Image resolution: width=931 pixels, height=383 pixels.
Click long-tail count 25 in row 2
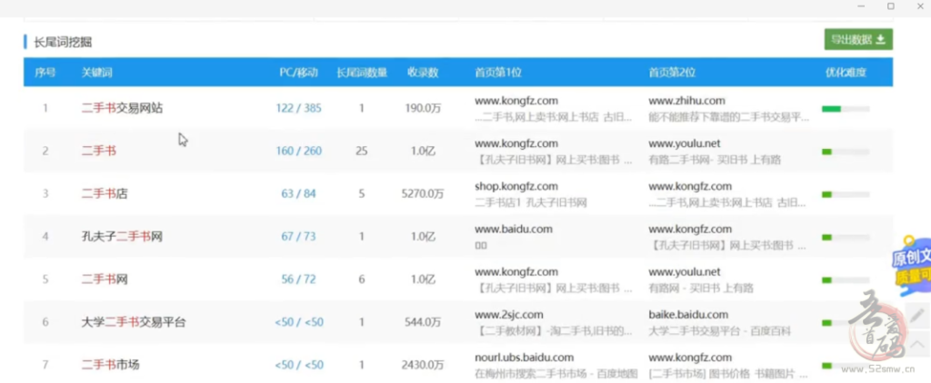[x=362, y=152]
